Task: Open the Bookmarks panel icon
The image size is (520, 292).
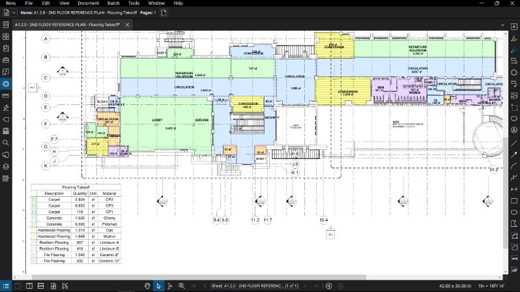Action: (6, 48)
